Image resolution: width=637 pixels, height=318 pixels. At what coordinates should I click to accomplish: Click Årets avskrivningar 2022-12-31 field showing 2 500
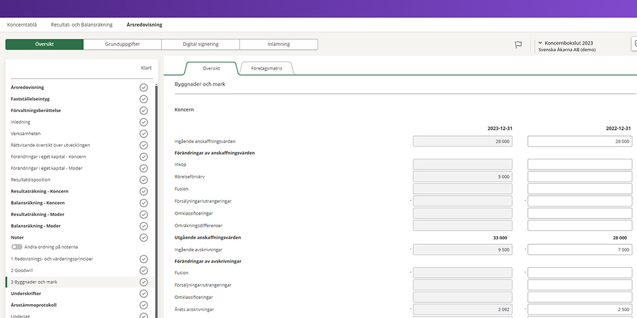tap(580, 309)
